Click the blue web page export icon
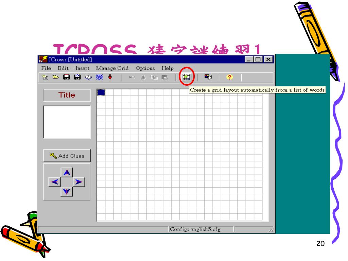348x261 pixels. pos(99,77)
